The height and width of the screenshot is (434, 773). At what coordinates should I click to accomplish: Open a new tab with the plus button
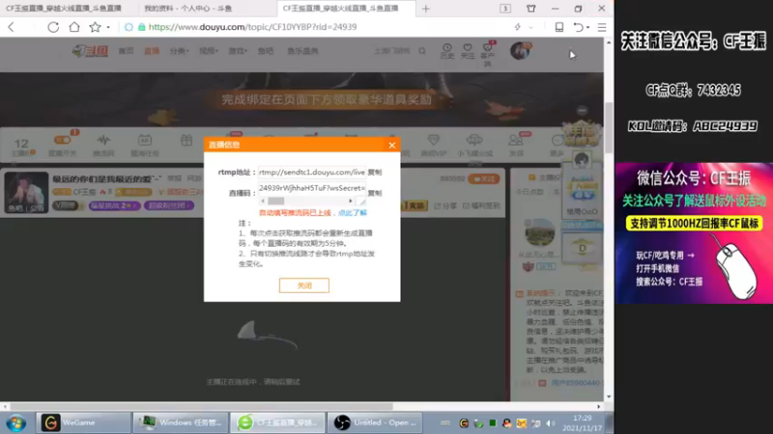[x=426, y=9]
